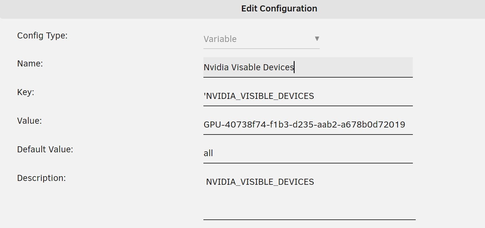The height and width of the screenshot is (228, 485).
Task: Click the Value label
Action: point(29,121)
